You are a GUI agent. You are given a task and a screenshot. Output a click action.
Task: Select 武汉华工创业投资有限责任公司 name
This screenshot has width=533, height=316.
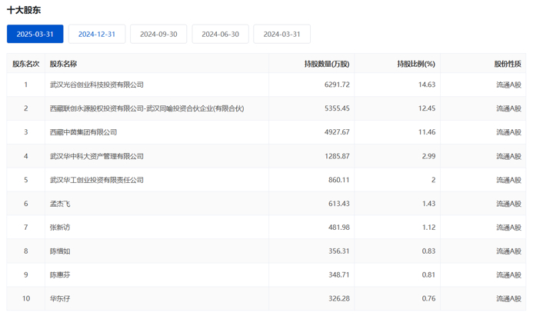pyautogui.click(x=96, y=180)
